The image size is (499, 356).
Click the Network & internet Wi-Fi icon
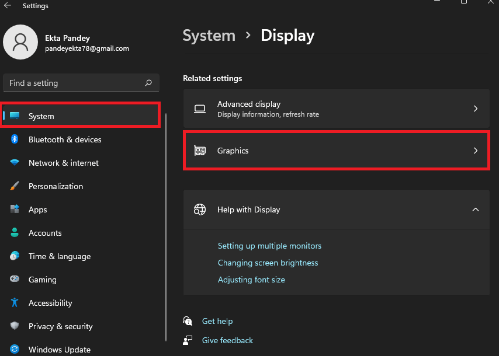[x=15, y=163]
